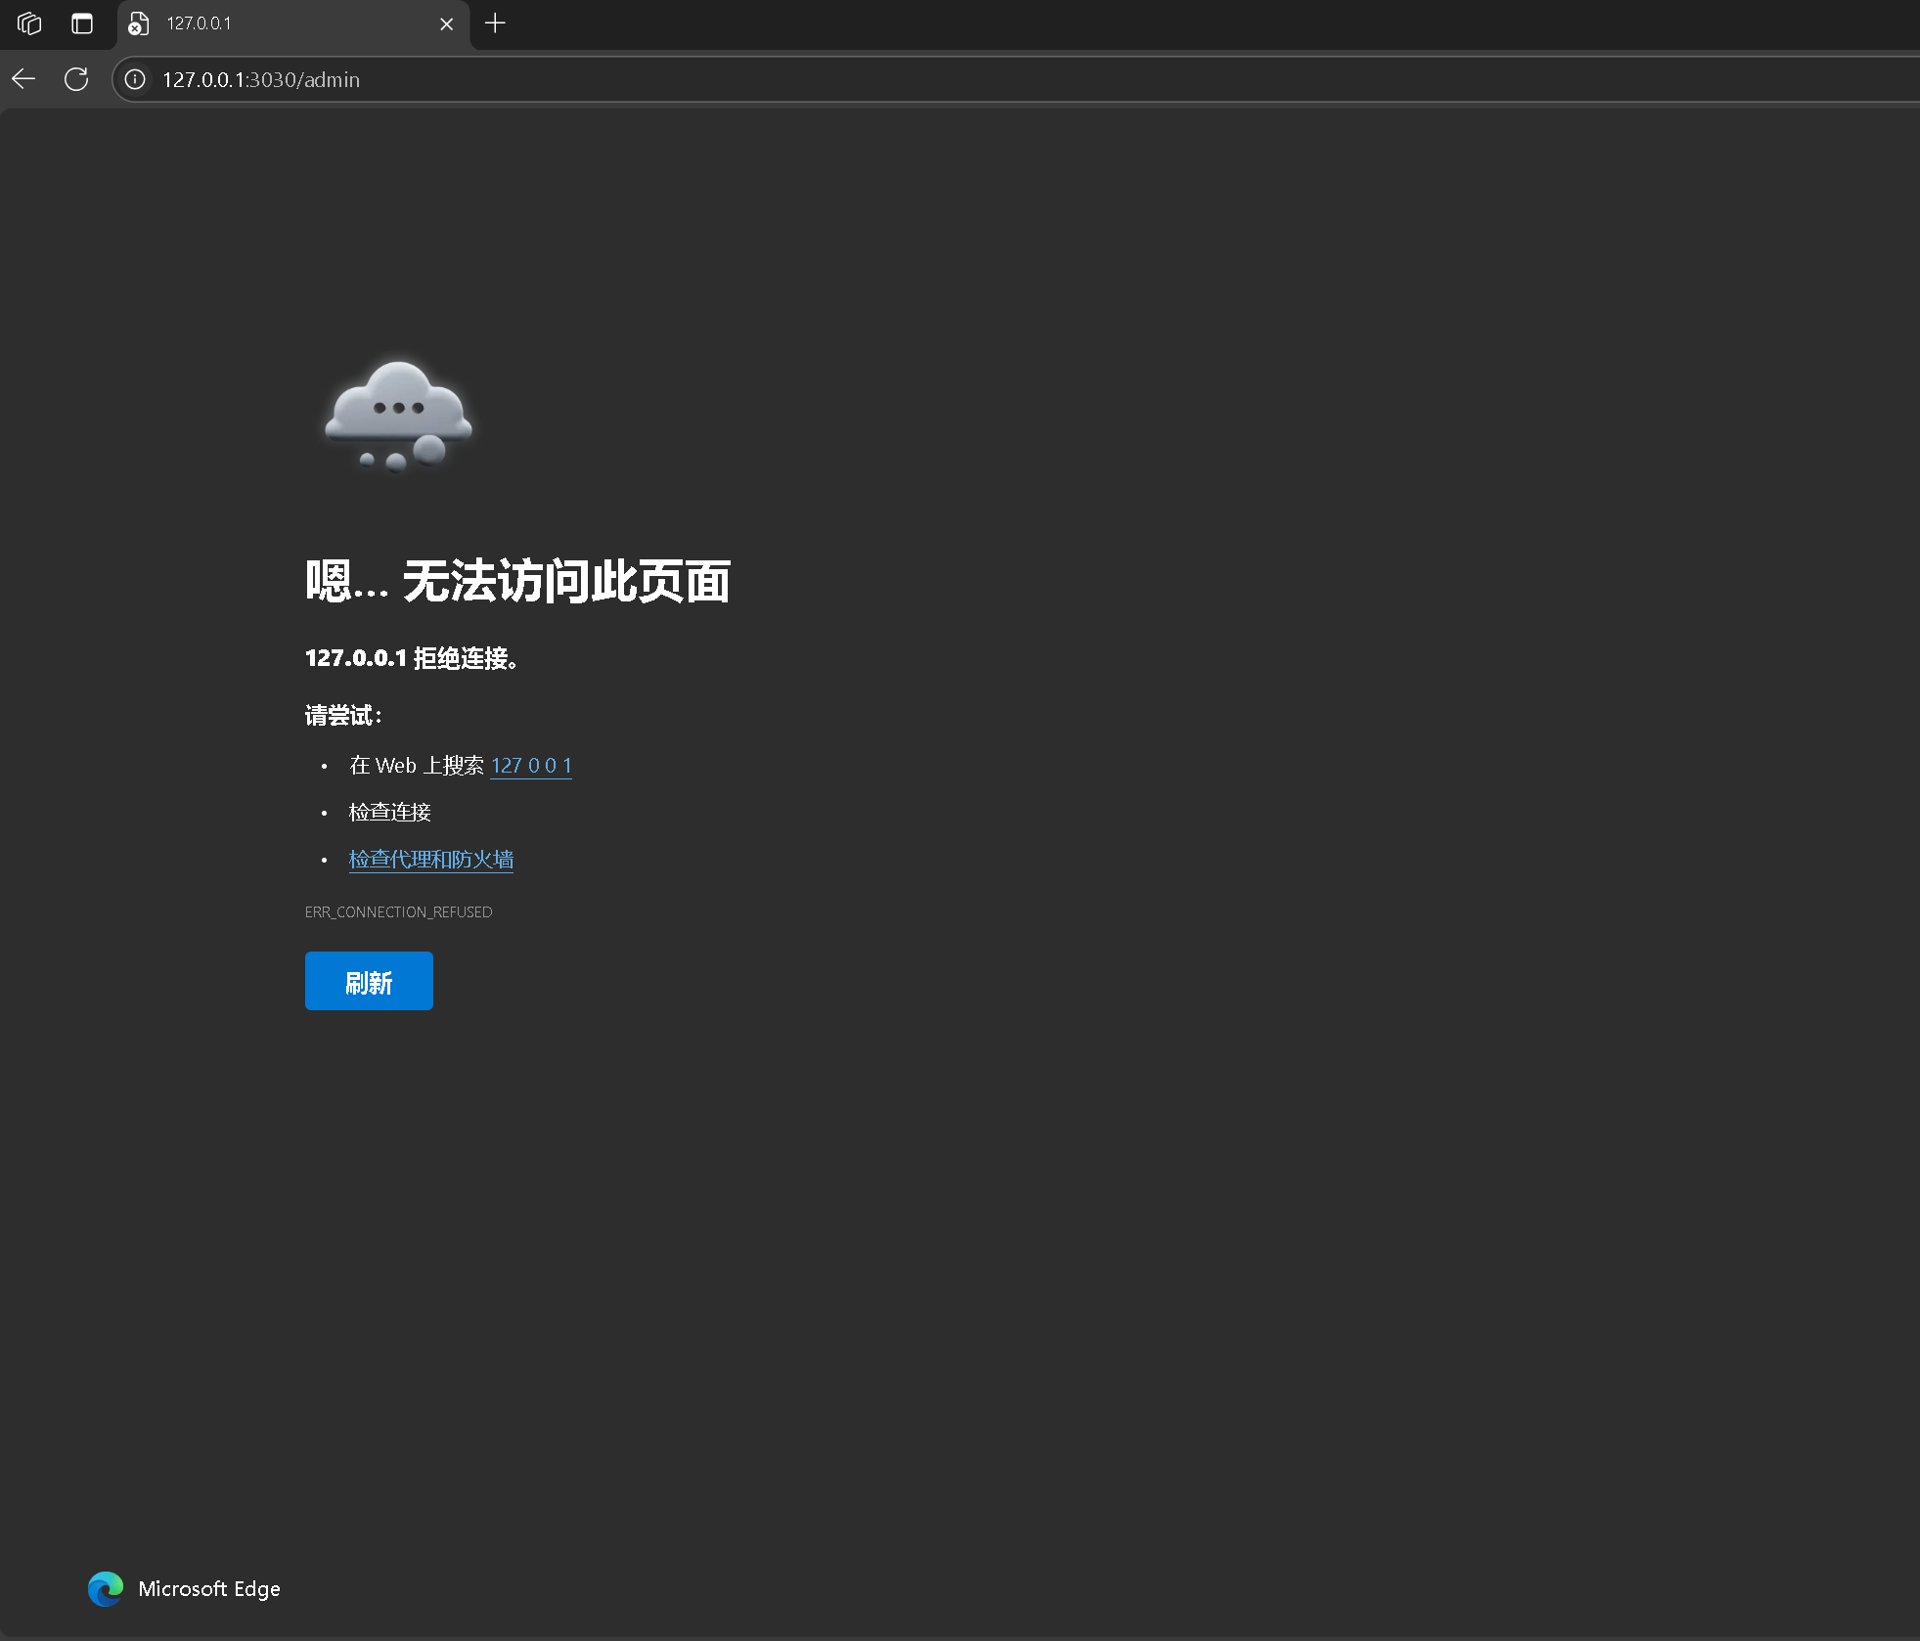Open the 127 0 0 1 search link
This screenshot has width=1920, height=1641.
click(531, 765)
